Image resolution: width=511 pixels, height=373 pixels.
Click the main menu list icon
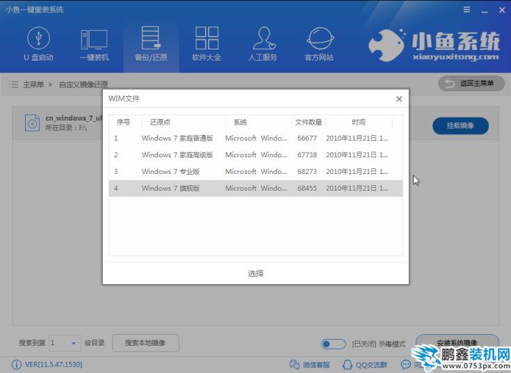pyautogui.click(x=13, y=84)
